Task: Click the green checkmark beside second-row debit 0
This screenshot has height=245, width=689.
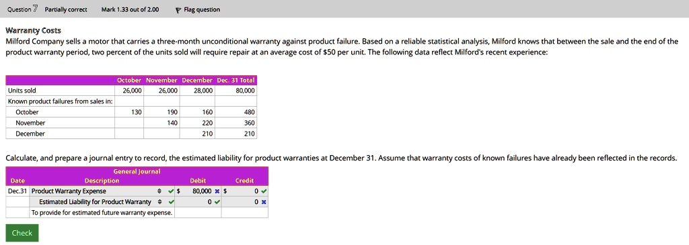Action: tap(217, 202)
